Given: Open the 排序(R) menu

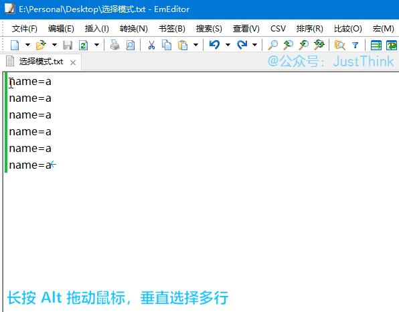Looking at the screenshot, I should point(310,29).
